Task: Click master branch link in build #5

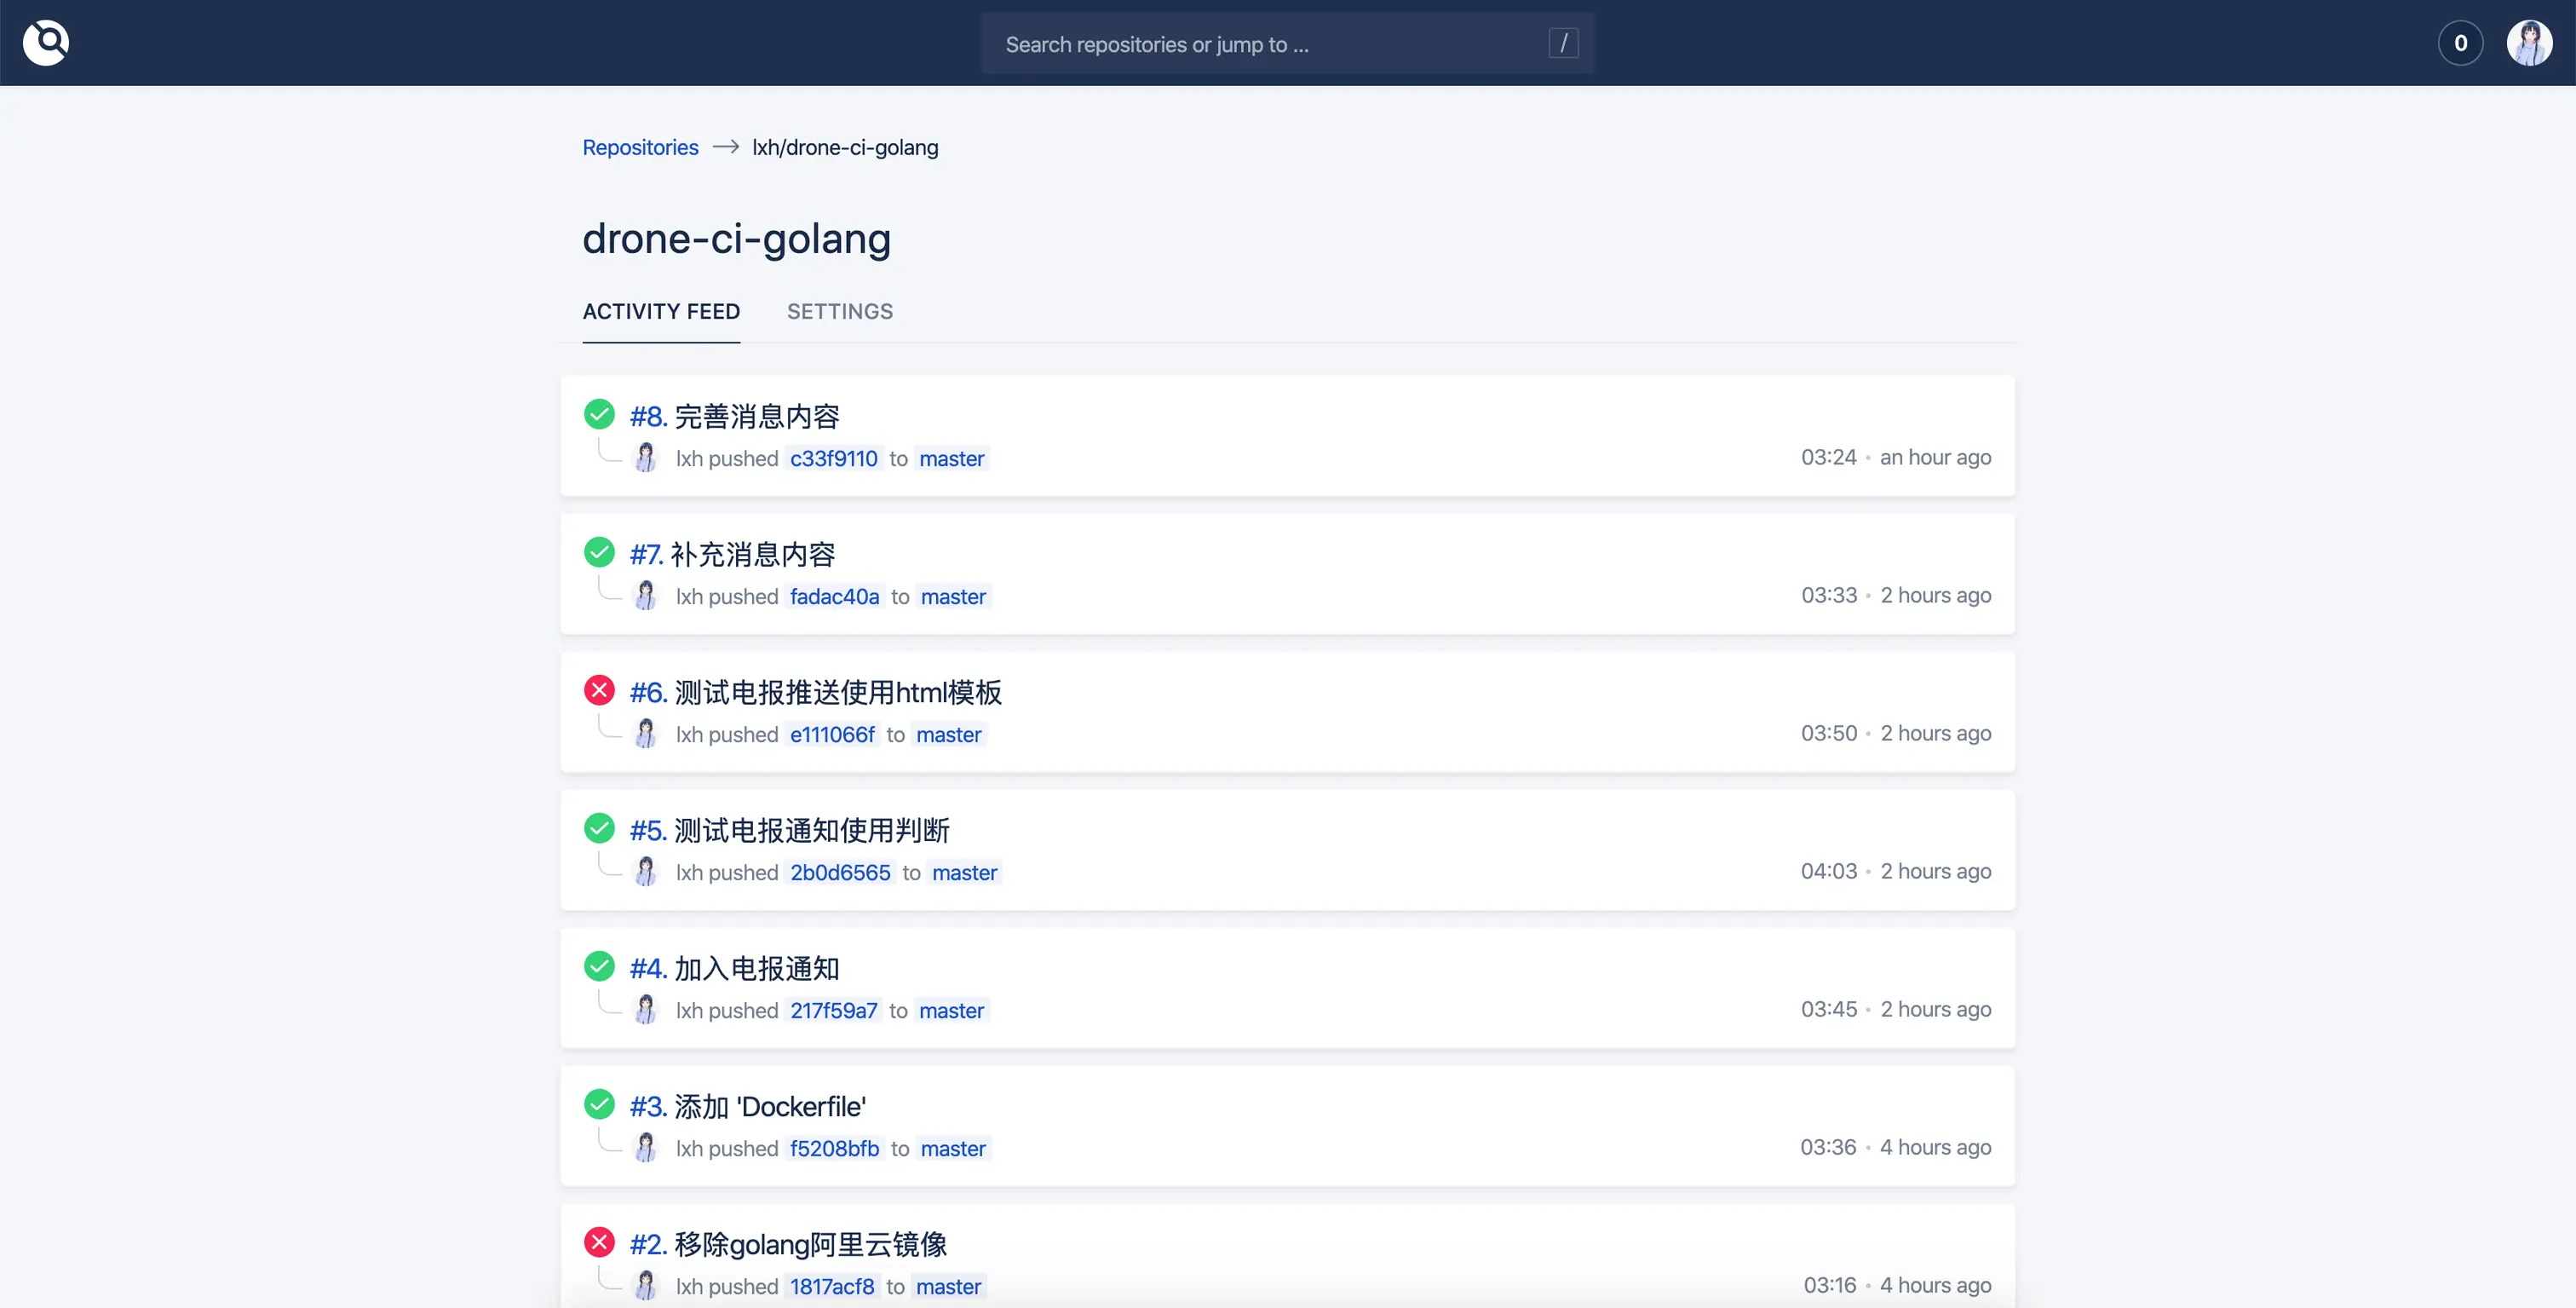Action: 964,873
